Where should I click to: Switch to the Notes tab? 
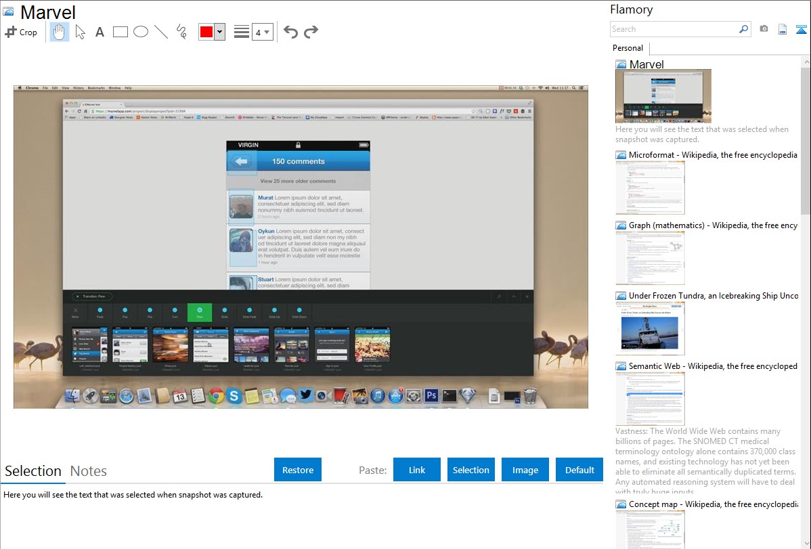89,471
